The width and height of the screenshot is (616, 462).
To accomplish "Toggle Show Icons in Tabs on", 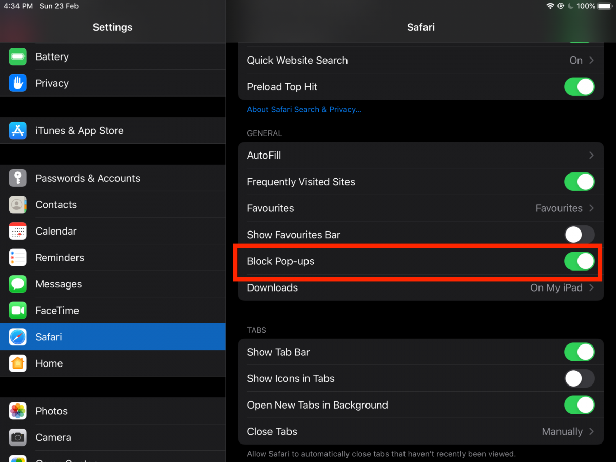I will (x=580, y=378).
